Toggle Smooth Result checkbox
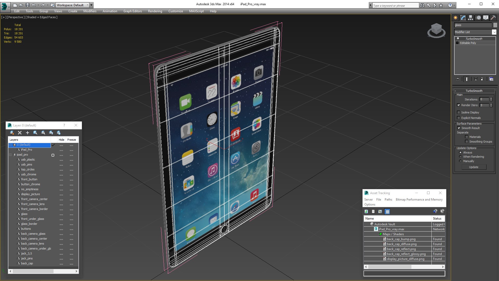 click(459, 128)
